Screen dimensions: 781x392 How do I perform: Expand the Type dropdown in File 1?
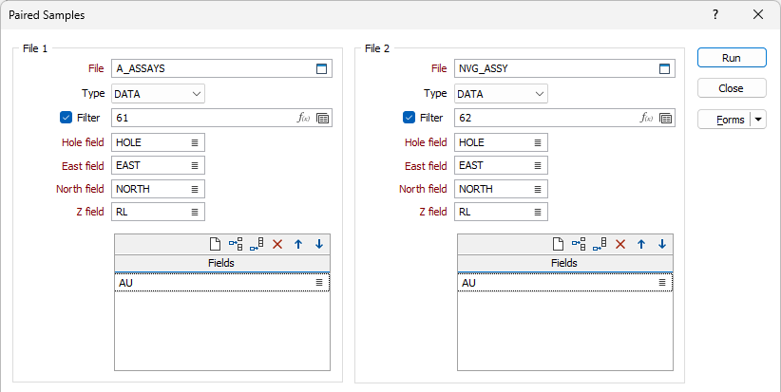point(158,94)
